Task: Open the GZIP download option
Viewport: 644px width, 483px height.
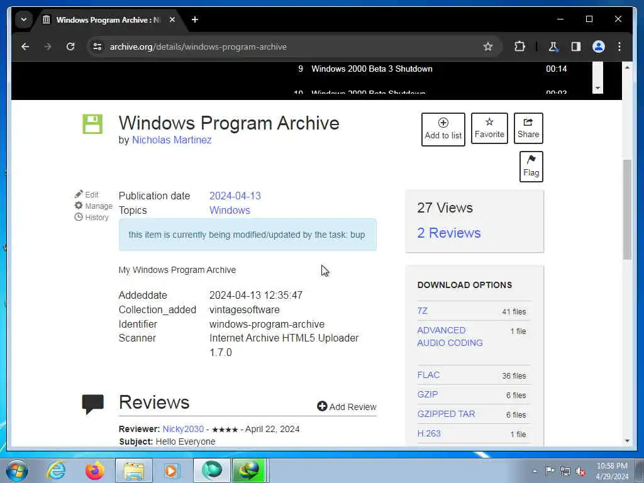Action: click(x=428, y=394)
